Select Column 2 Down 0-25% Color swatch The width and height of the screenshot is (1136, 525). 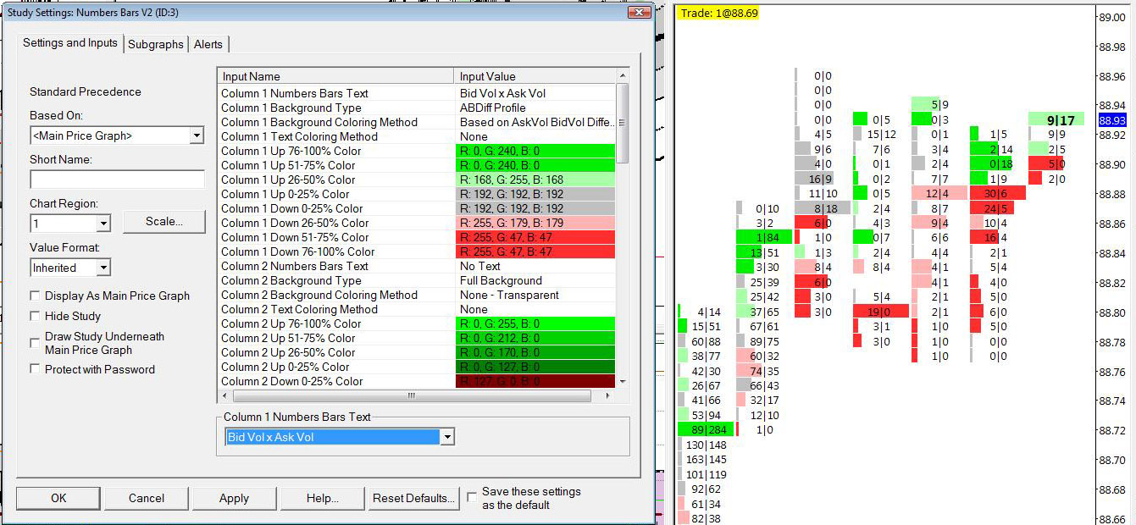535,381
